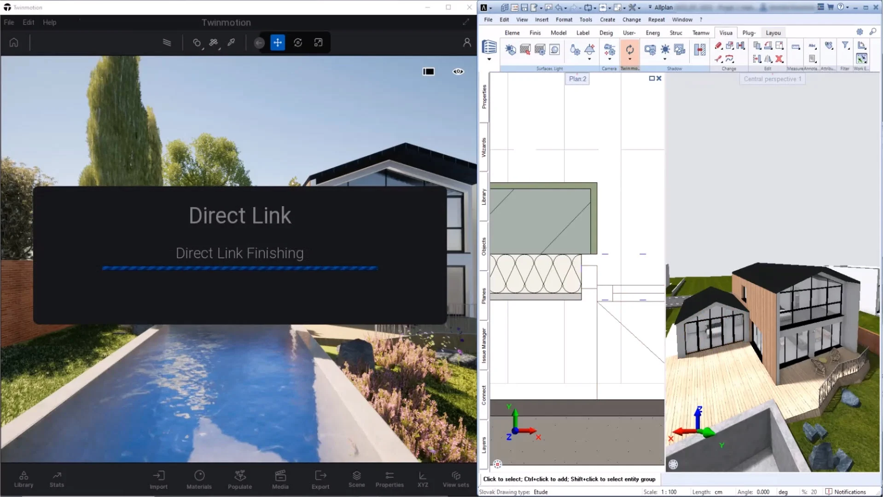Click the camera settings icon in Shadow group
Image resolution: width=884 pixels, height=497 pixels.
(650, 49)
